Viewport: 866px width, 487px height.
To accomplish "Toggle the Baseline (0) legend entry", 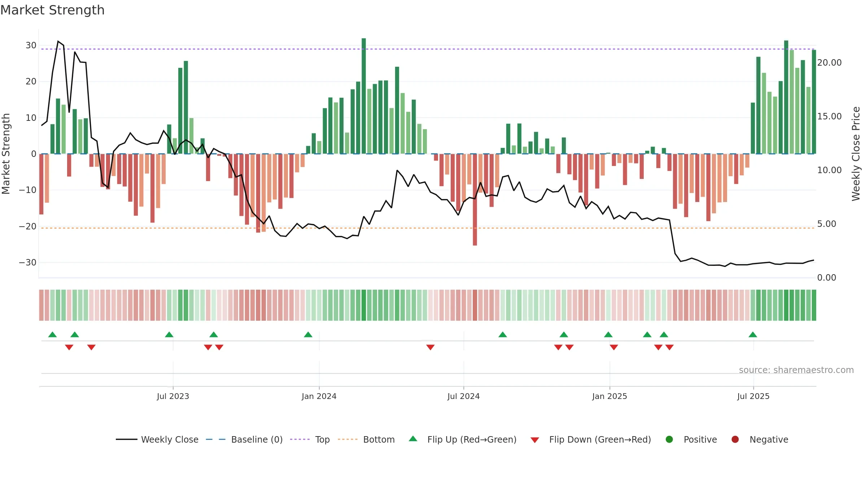I will [x=244, y=439].
